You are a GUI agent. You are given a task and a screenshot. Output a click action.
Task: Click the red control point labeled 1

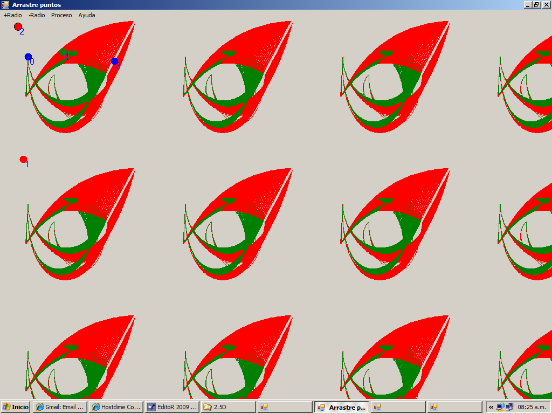tap(23, 159)
